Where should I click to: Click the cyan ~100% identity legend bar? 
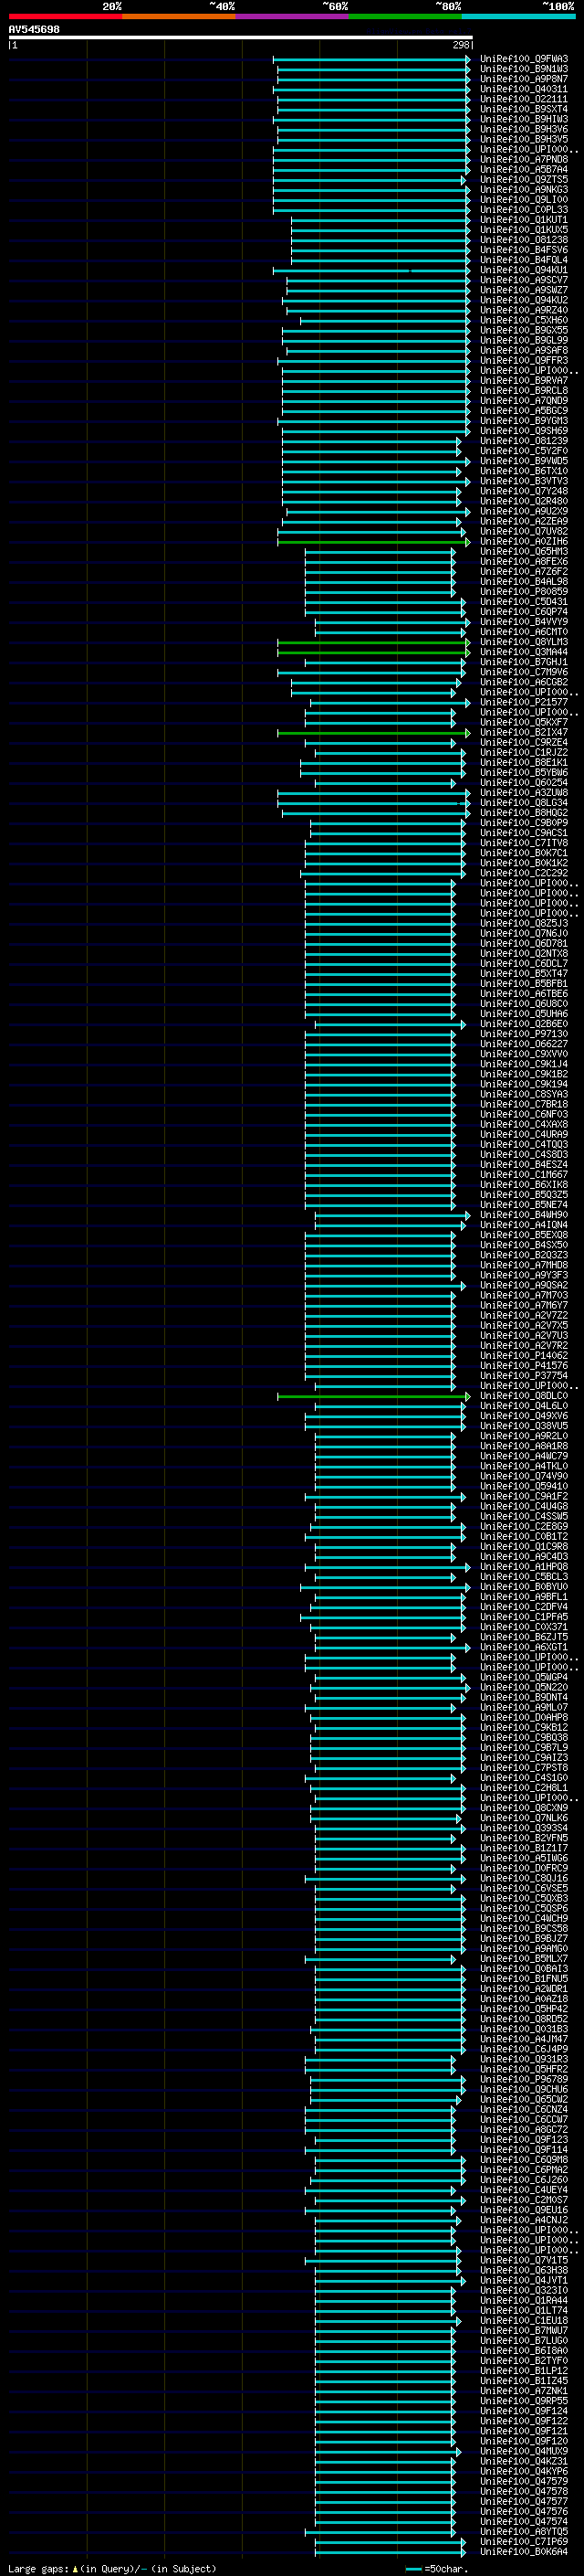[519, 16]
